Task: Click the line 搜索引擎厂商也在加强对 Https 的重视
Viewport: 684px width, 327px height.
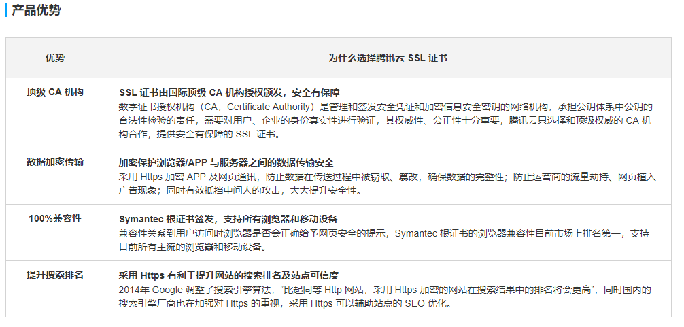Action: click(285, 303)
